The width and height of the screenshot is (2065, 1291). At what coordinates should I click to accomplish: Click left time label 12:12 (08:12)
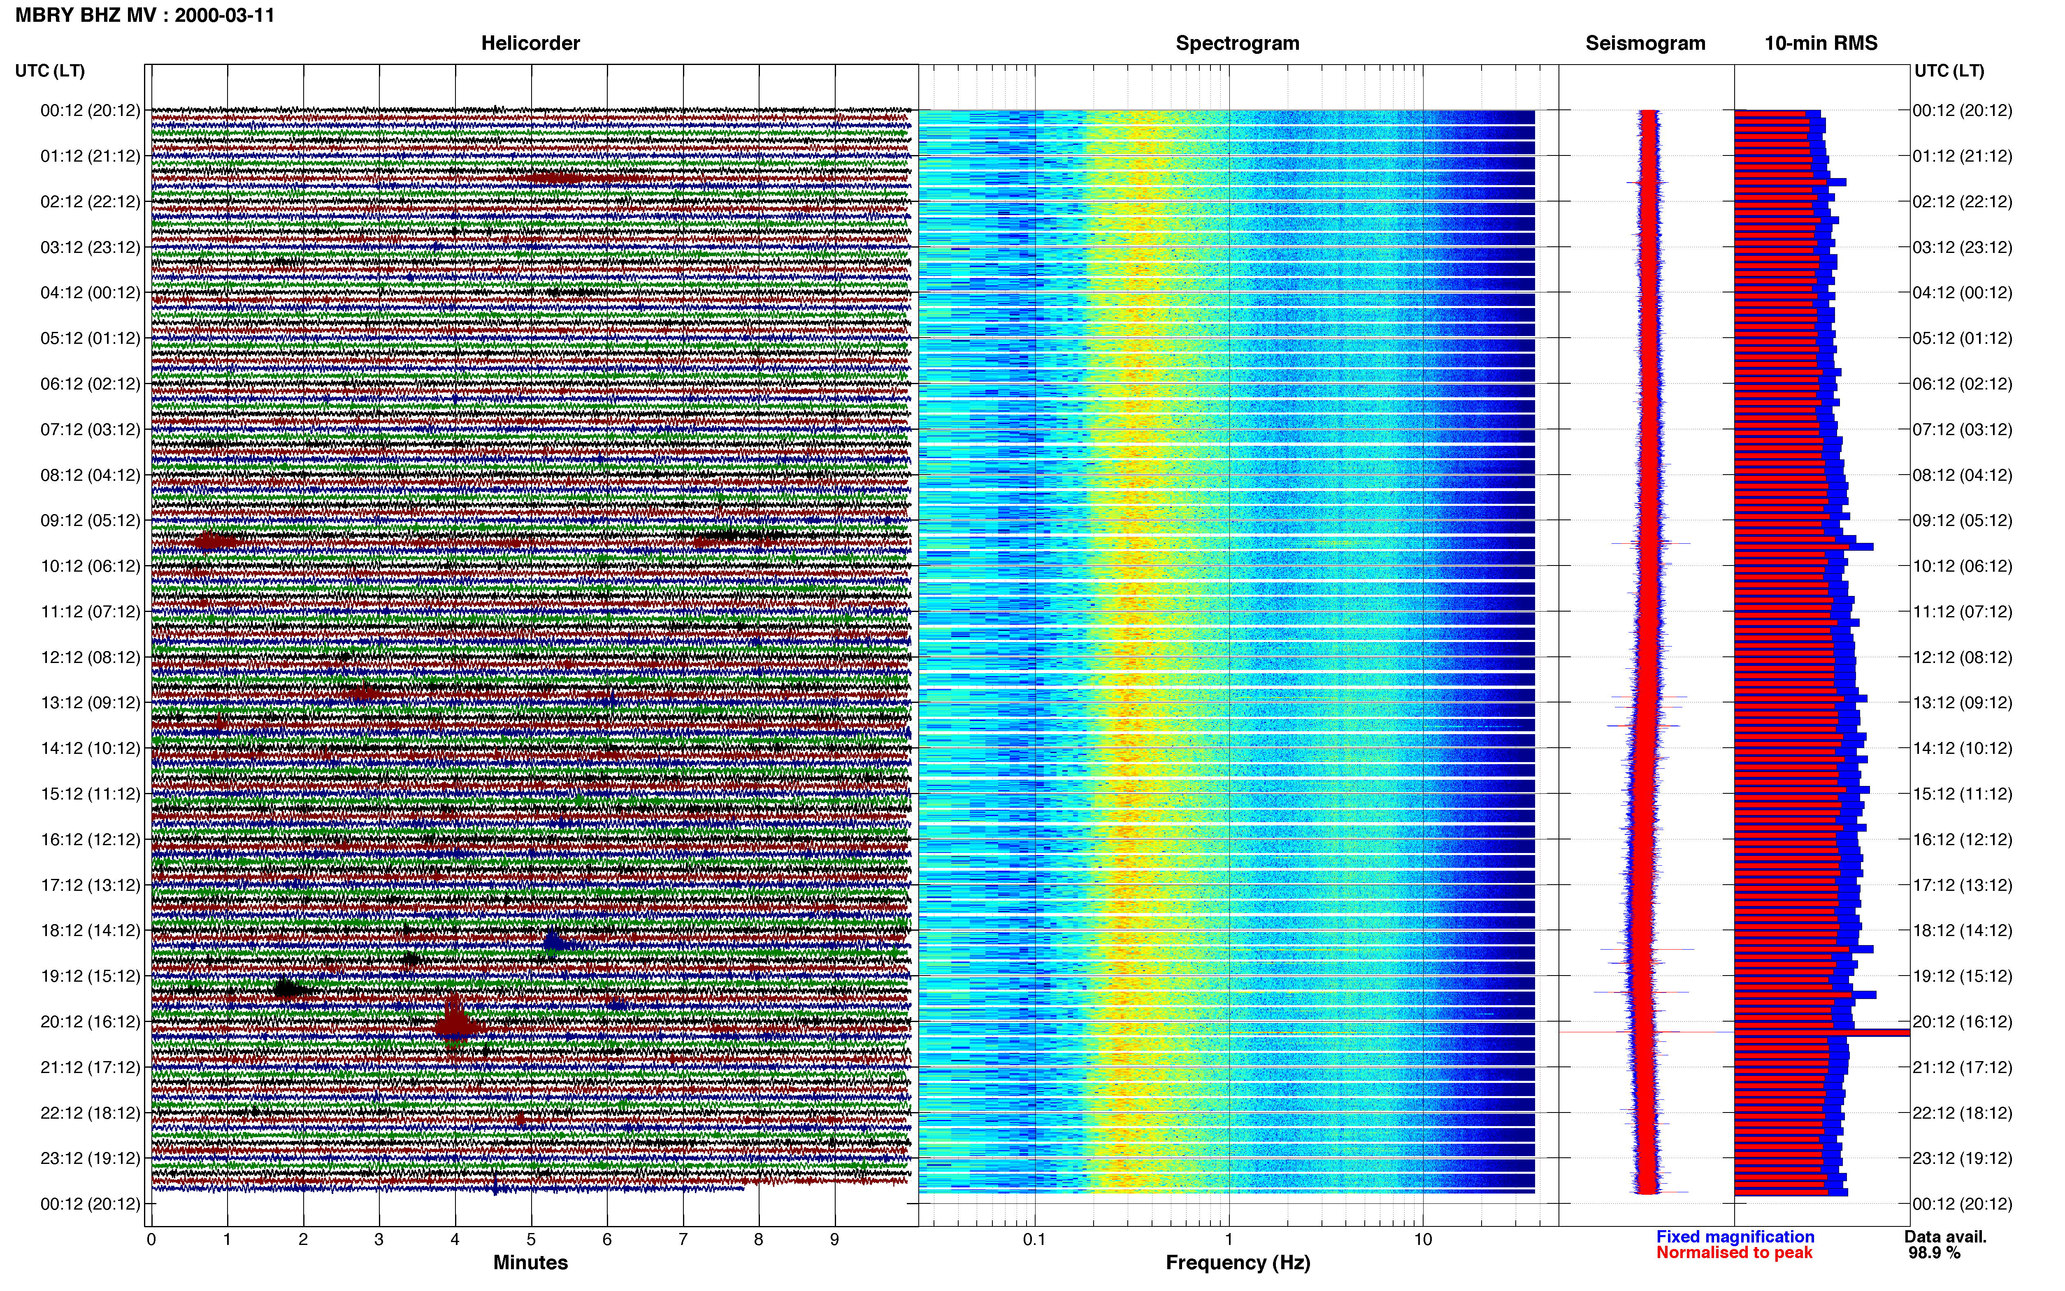pos(91,658)
